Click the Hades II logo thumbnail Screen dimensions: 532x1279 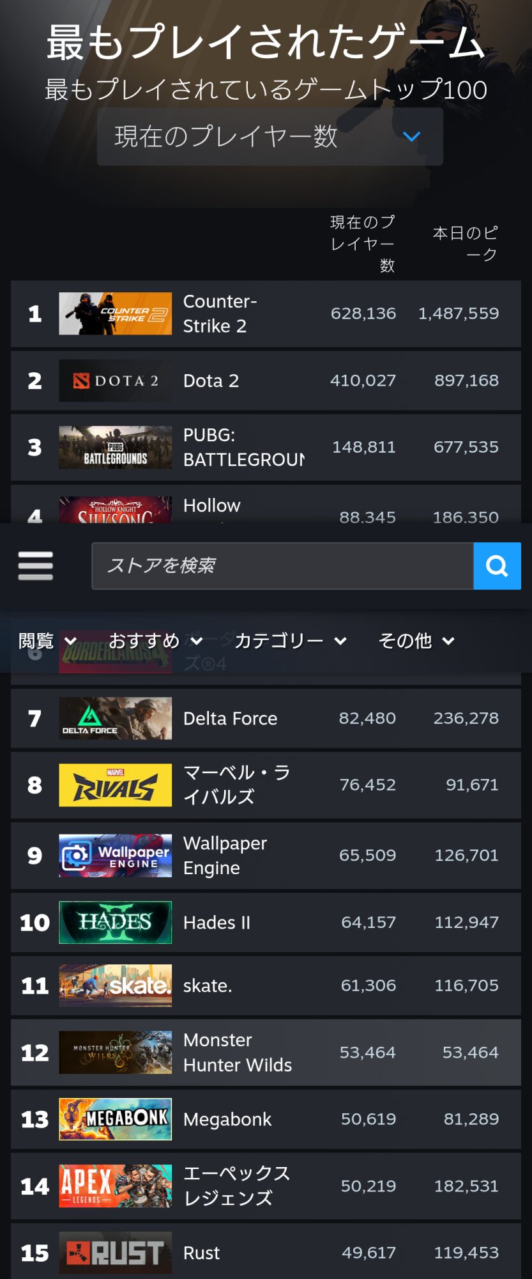[115, 922]
